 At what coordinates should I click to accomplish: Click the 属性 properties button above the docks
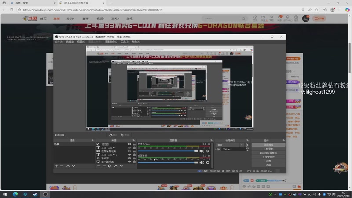(x=113, y=135)
